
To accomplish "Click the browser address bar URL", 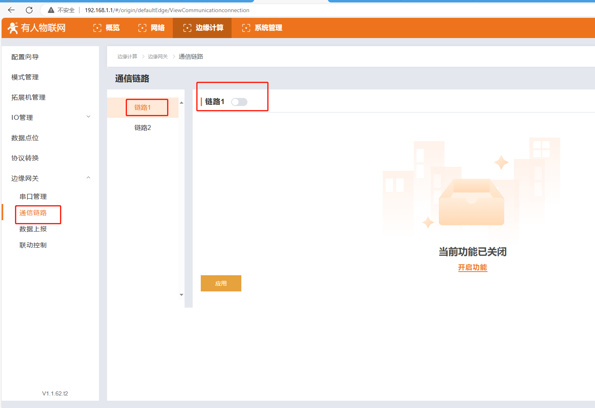I will 167,10.
